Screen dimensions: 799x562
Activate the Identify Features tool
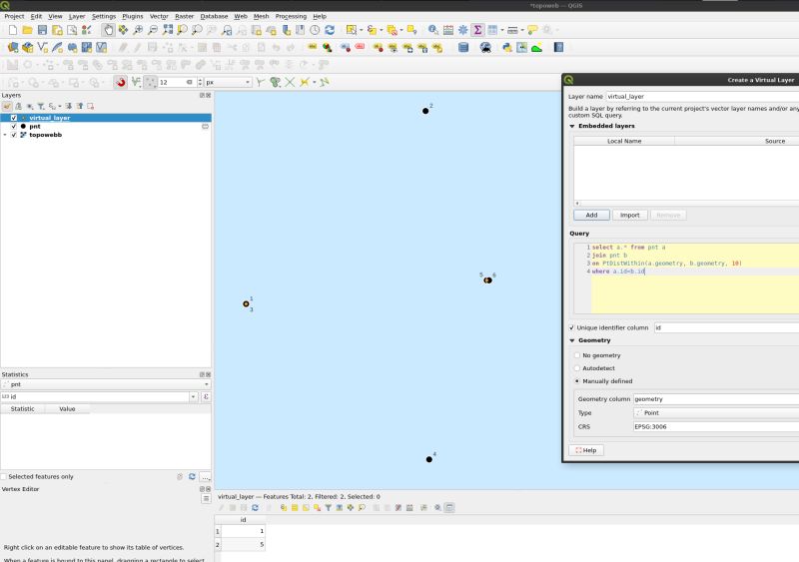[x=432, y=30]
